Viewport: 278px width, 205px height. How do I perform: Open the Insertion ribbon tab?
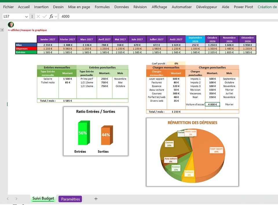tap(41, 7)
